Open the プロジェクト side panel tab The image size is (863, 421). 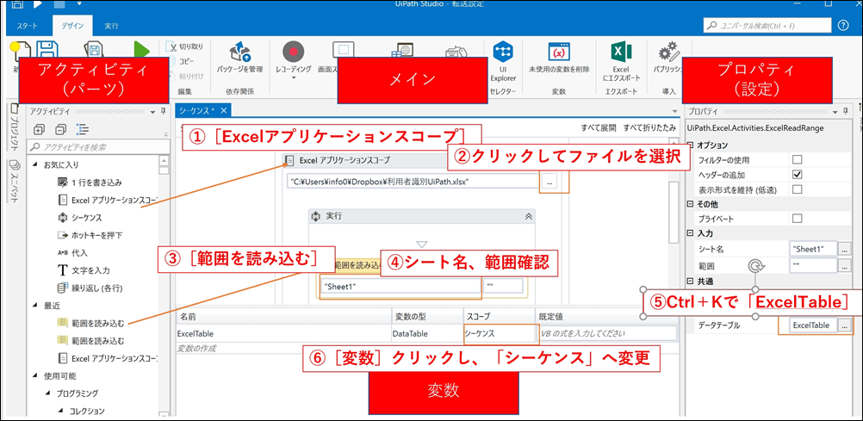coord(15,129)
